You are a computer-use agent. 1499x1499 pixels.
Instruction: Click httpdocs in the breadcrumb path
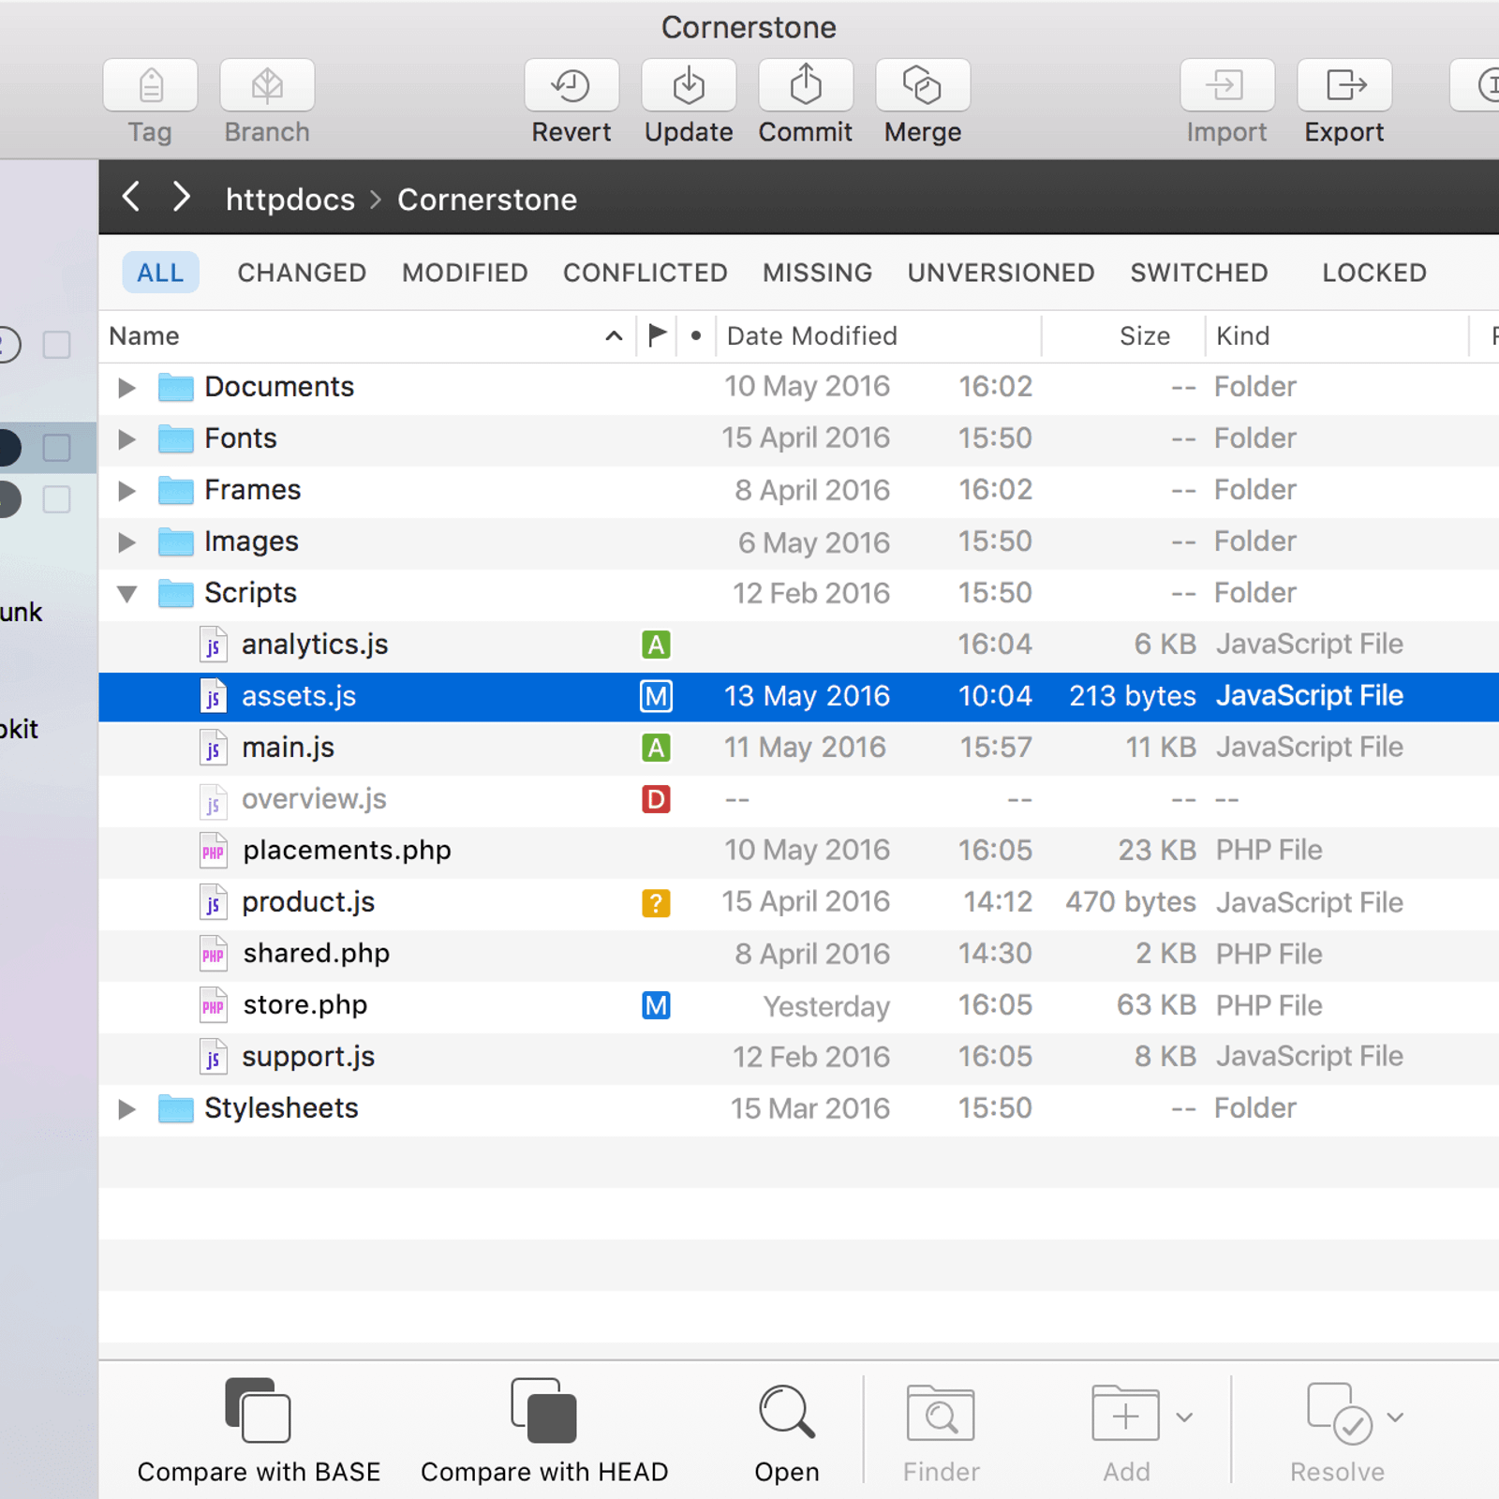pyautogui.click(x=290, y=200)
